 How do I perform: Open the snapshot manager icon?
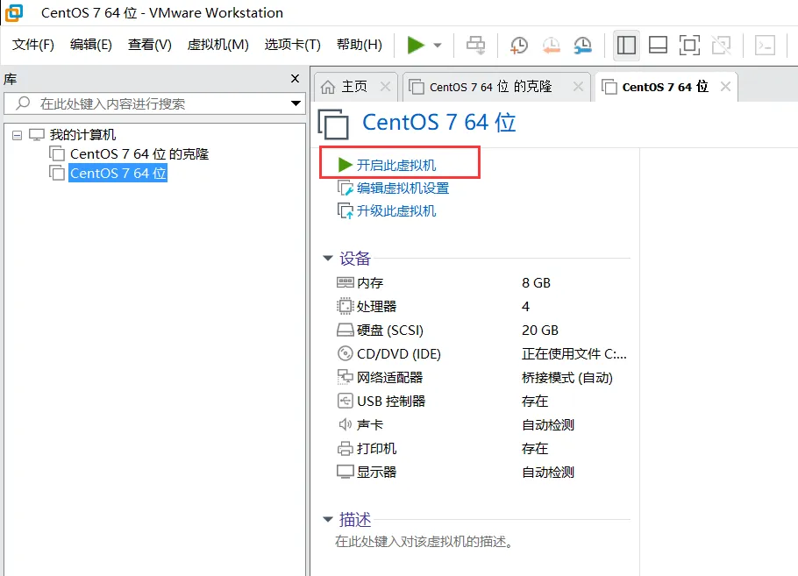tap(583, 46)
